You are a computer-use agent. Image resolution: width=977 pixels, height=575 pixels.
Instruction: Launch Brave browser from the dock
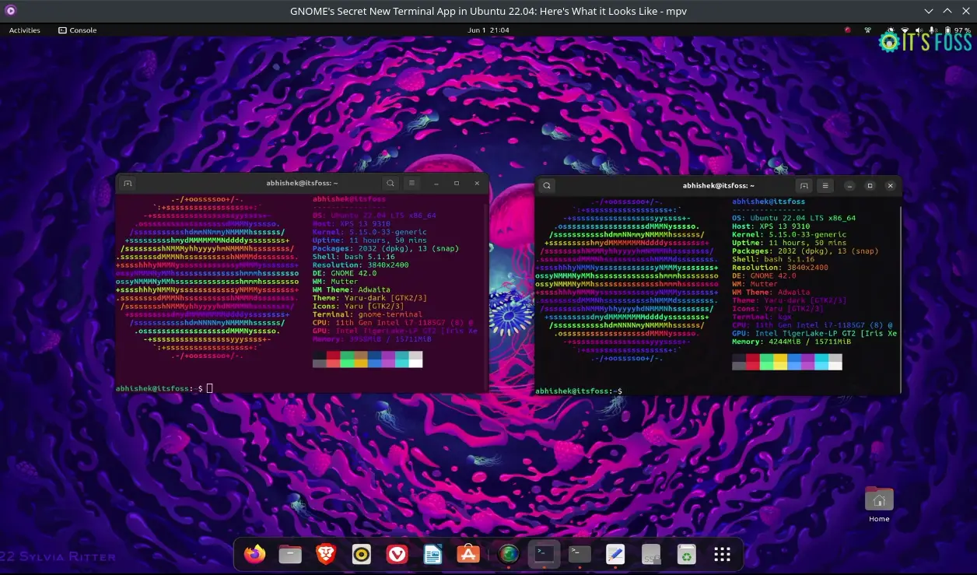[326, 554]
